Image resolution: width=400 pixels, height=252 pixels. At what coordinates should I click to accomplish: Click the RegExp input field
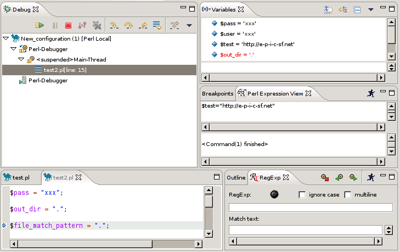[311, 208]
